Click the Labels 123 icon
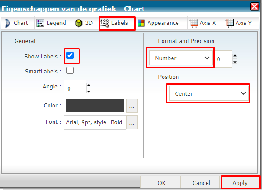Viewport: 262px width, 190px height. [x=105, y=23]
